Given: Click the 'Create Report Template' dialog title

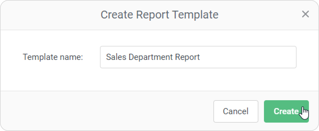Looking at the screenshot, I should pyautogui.click(x=159, y=15).
